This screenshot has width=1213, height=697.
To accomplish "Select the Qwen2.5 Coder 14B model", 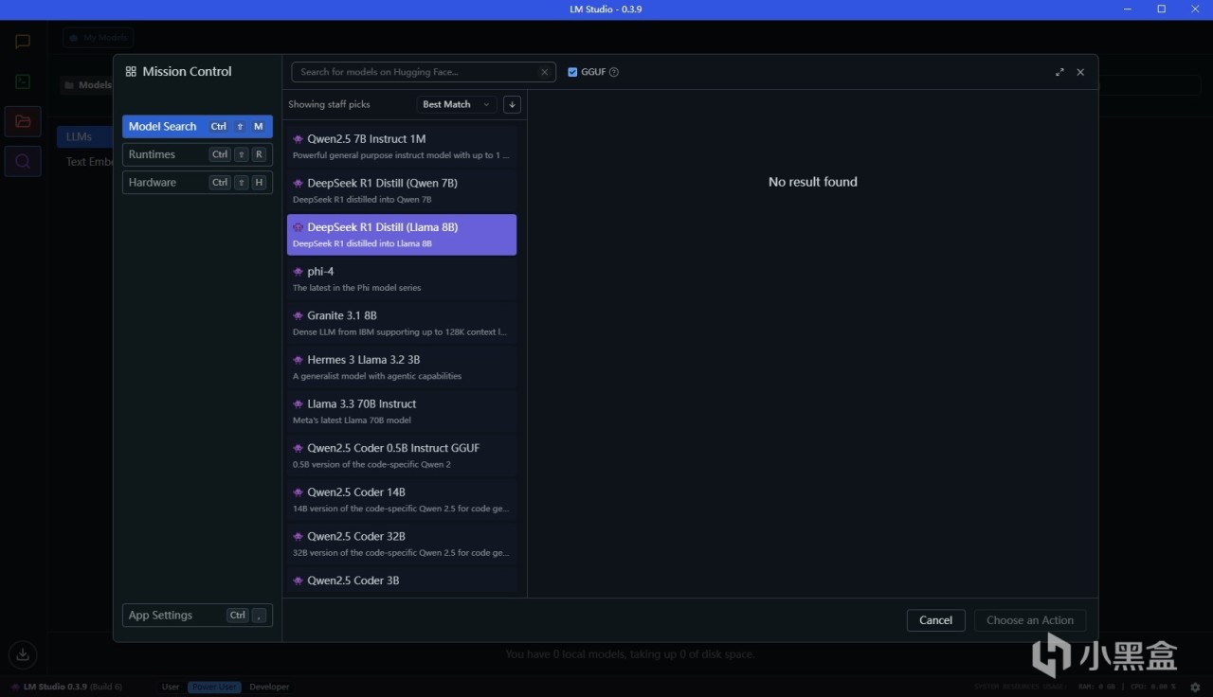I will pos(402,500).
